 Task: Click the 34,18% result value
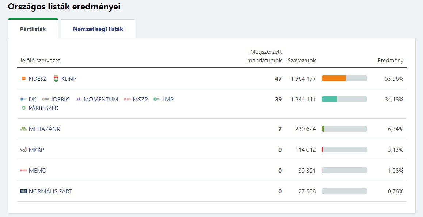point(394,99)
